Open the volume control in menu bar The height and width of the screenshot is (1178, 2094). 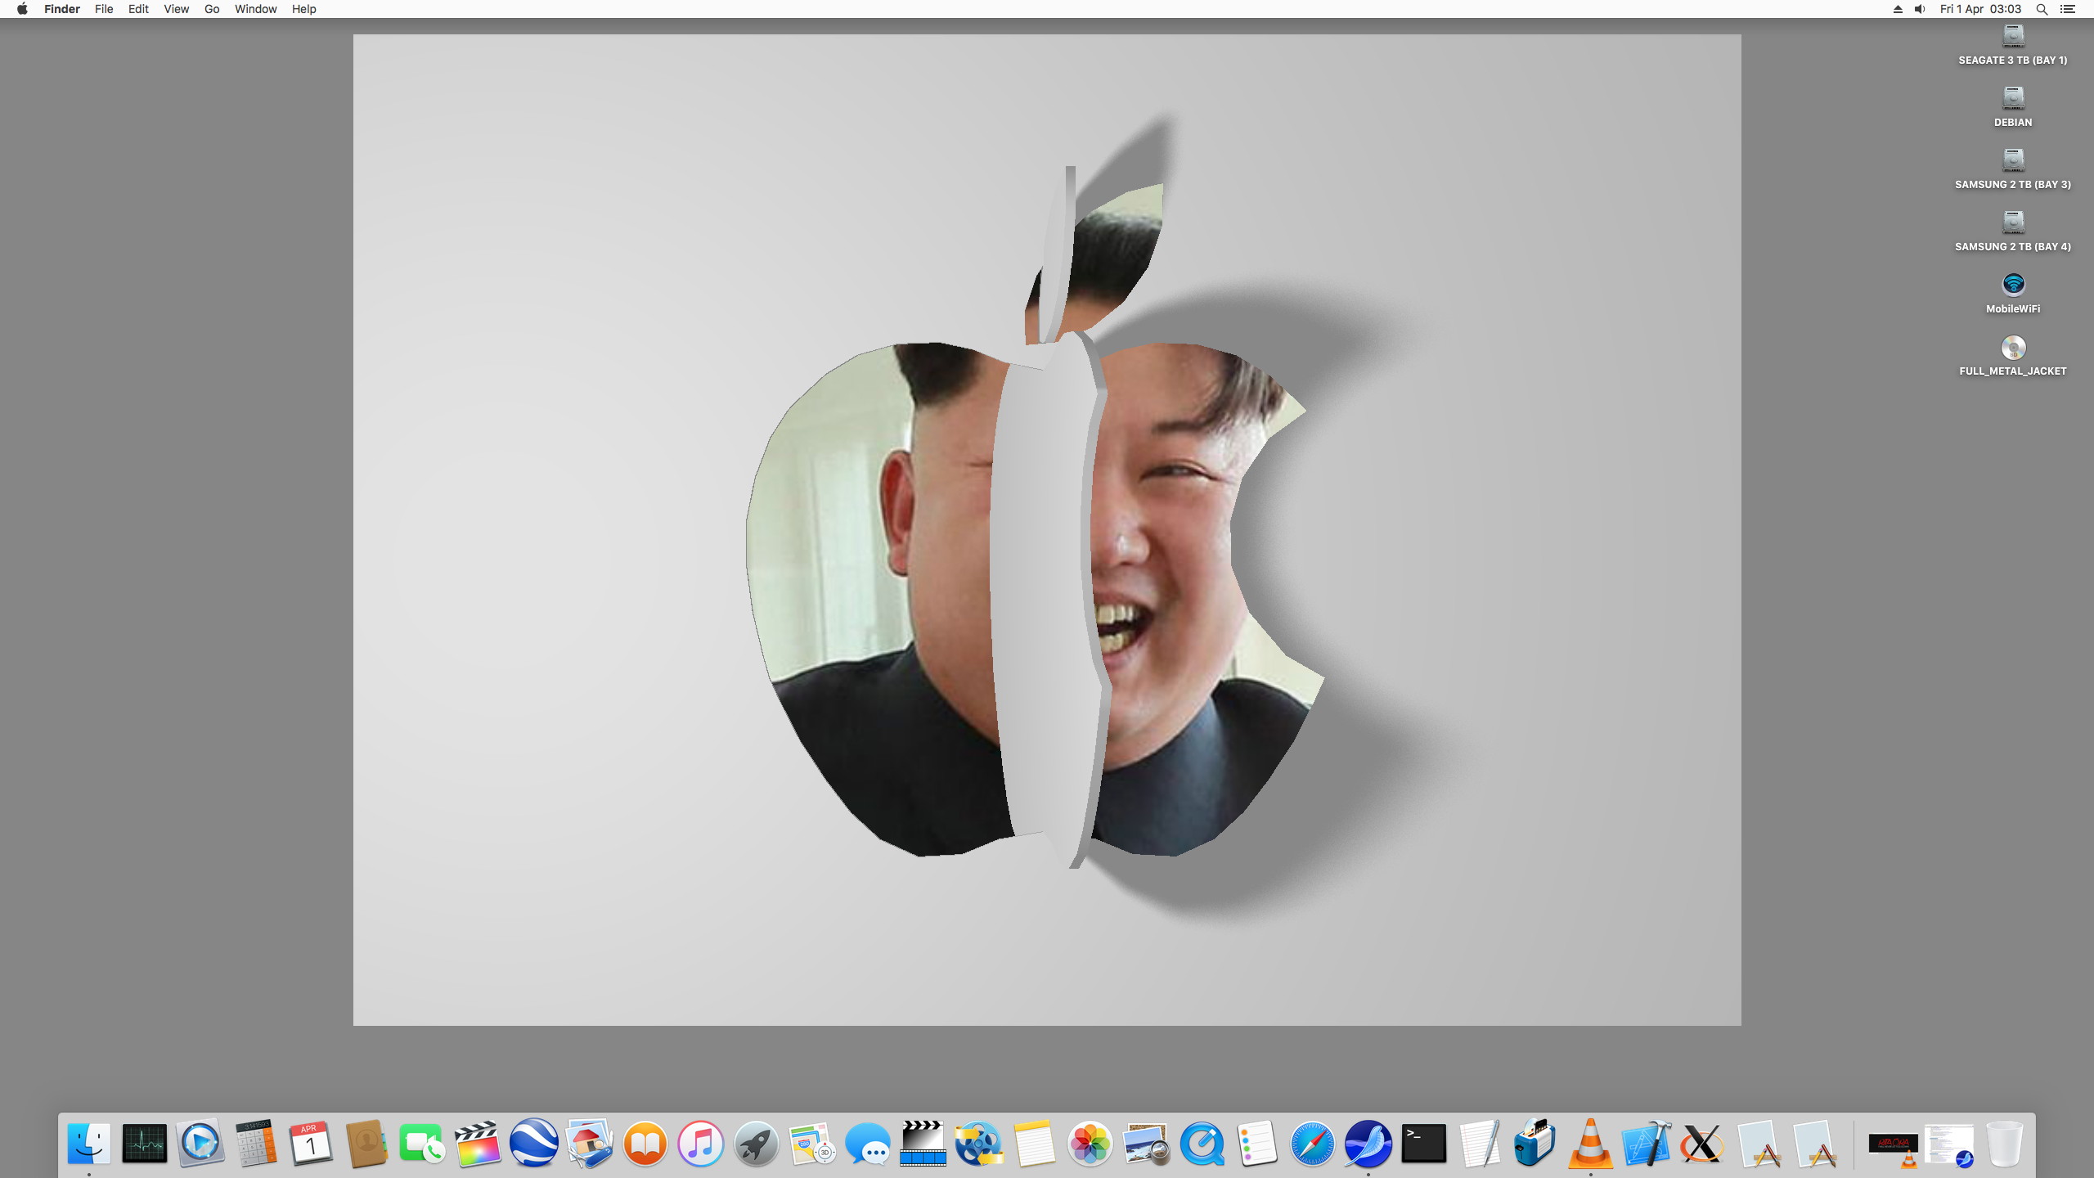click(x=1920, y=9)
